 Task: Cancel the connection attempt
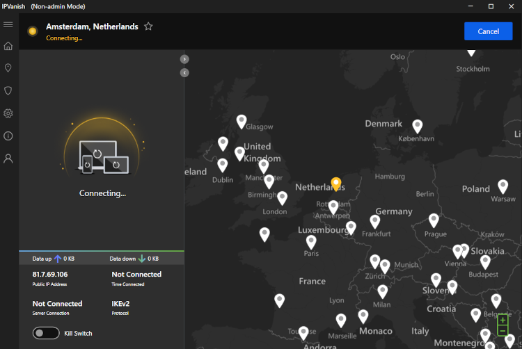[x=488, y=31]
